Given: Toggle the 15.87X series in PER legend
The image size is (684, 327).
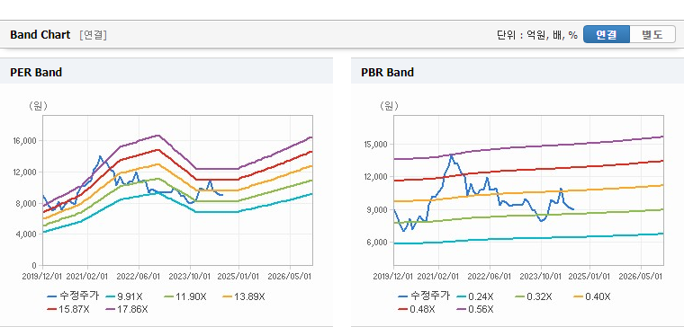Looking at the screenshot, I should click(x=68, y=309).
